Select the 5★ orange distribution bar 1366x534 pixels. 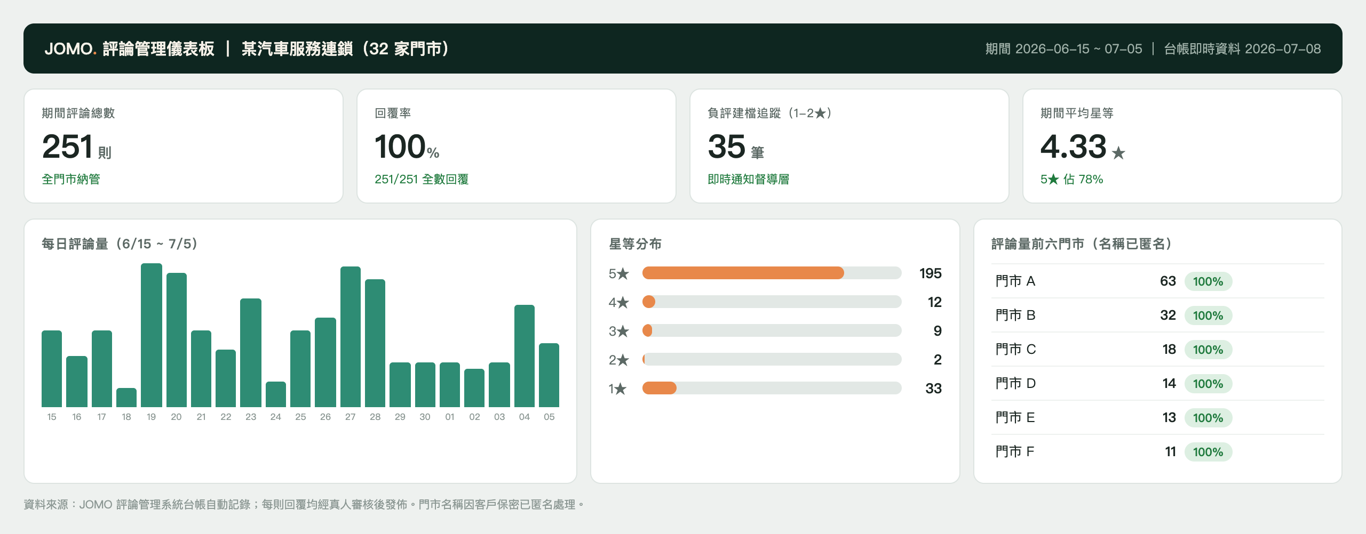[x=743, y=273]
